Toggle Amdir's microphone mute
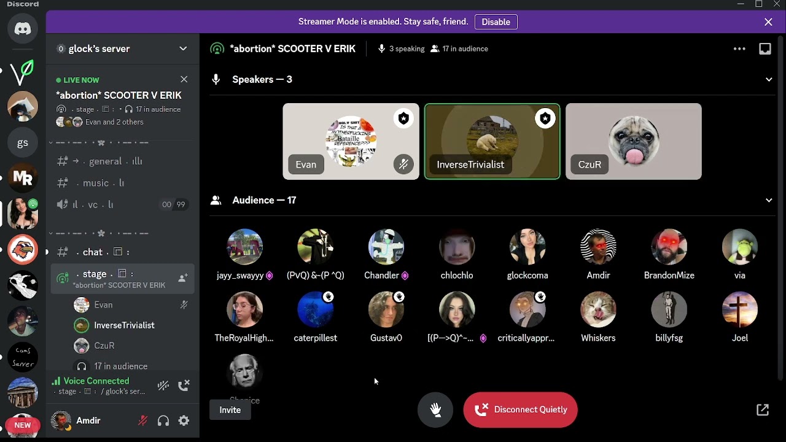 (142, 421)
